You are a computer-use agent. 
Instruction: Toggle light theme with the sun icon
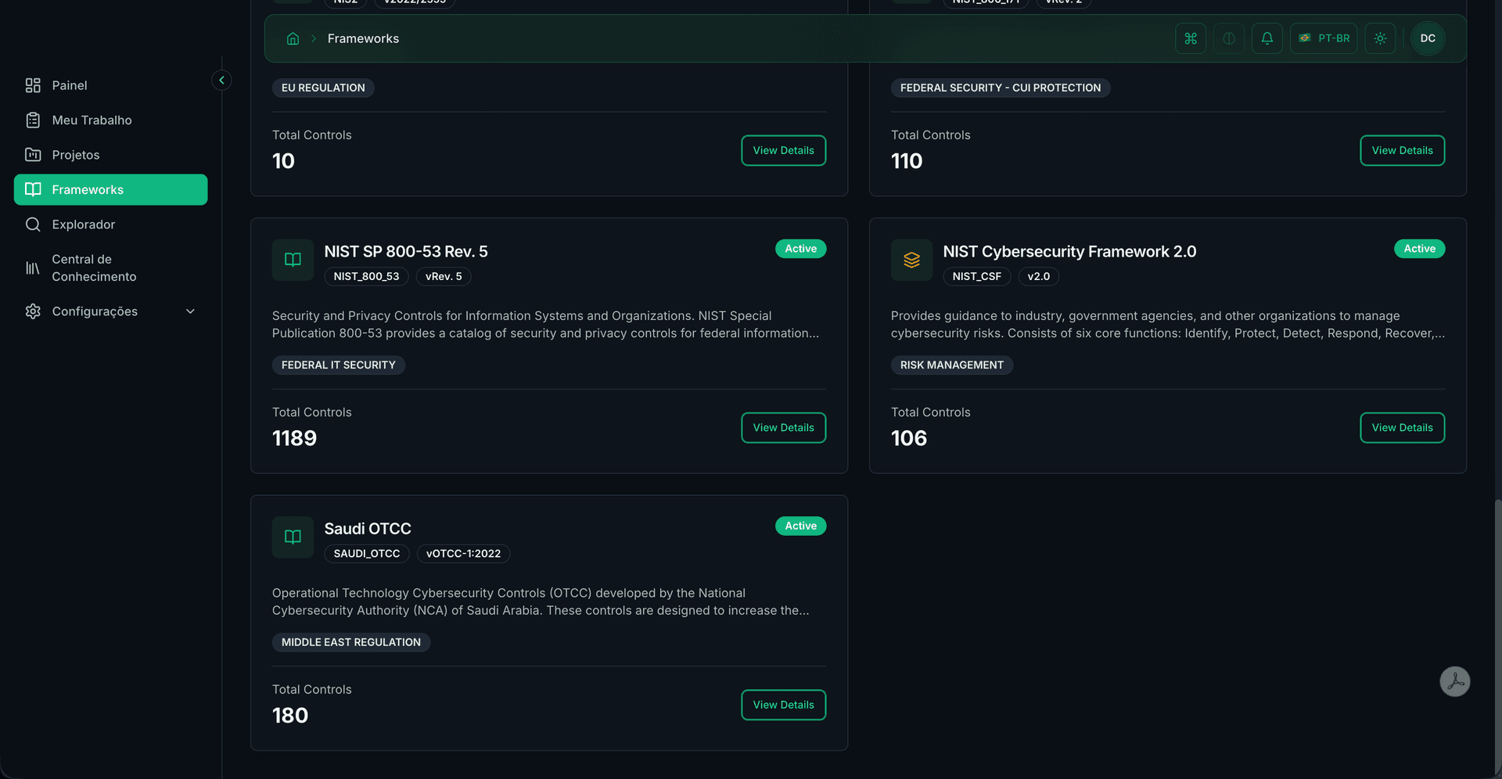[x=1380, y=38]
